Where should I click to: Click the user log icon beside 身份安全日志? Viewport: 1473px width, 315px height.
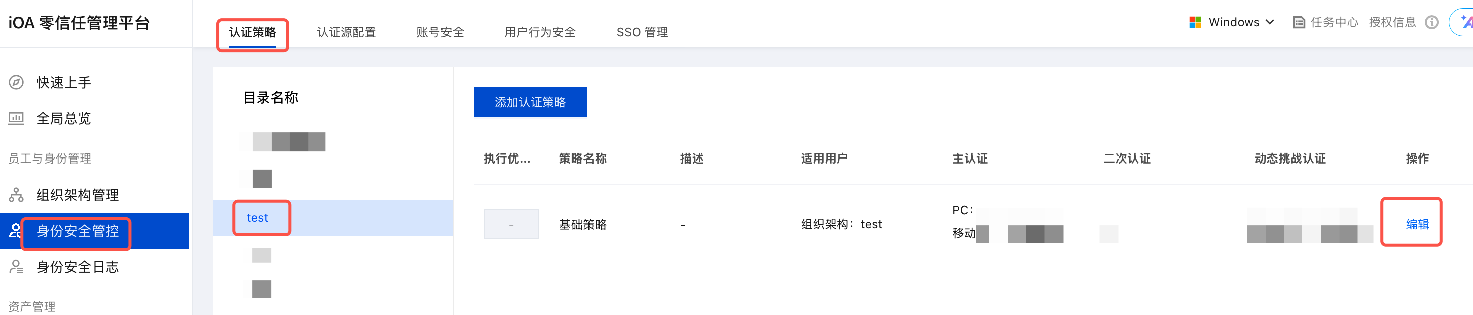coord(16,267)
